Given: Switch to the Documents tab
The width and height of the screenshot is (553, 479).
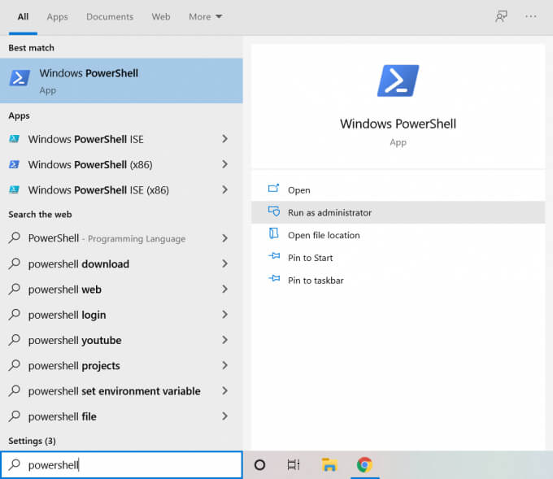Looking at the screenshot, I should click(110, 16).
